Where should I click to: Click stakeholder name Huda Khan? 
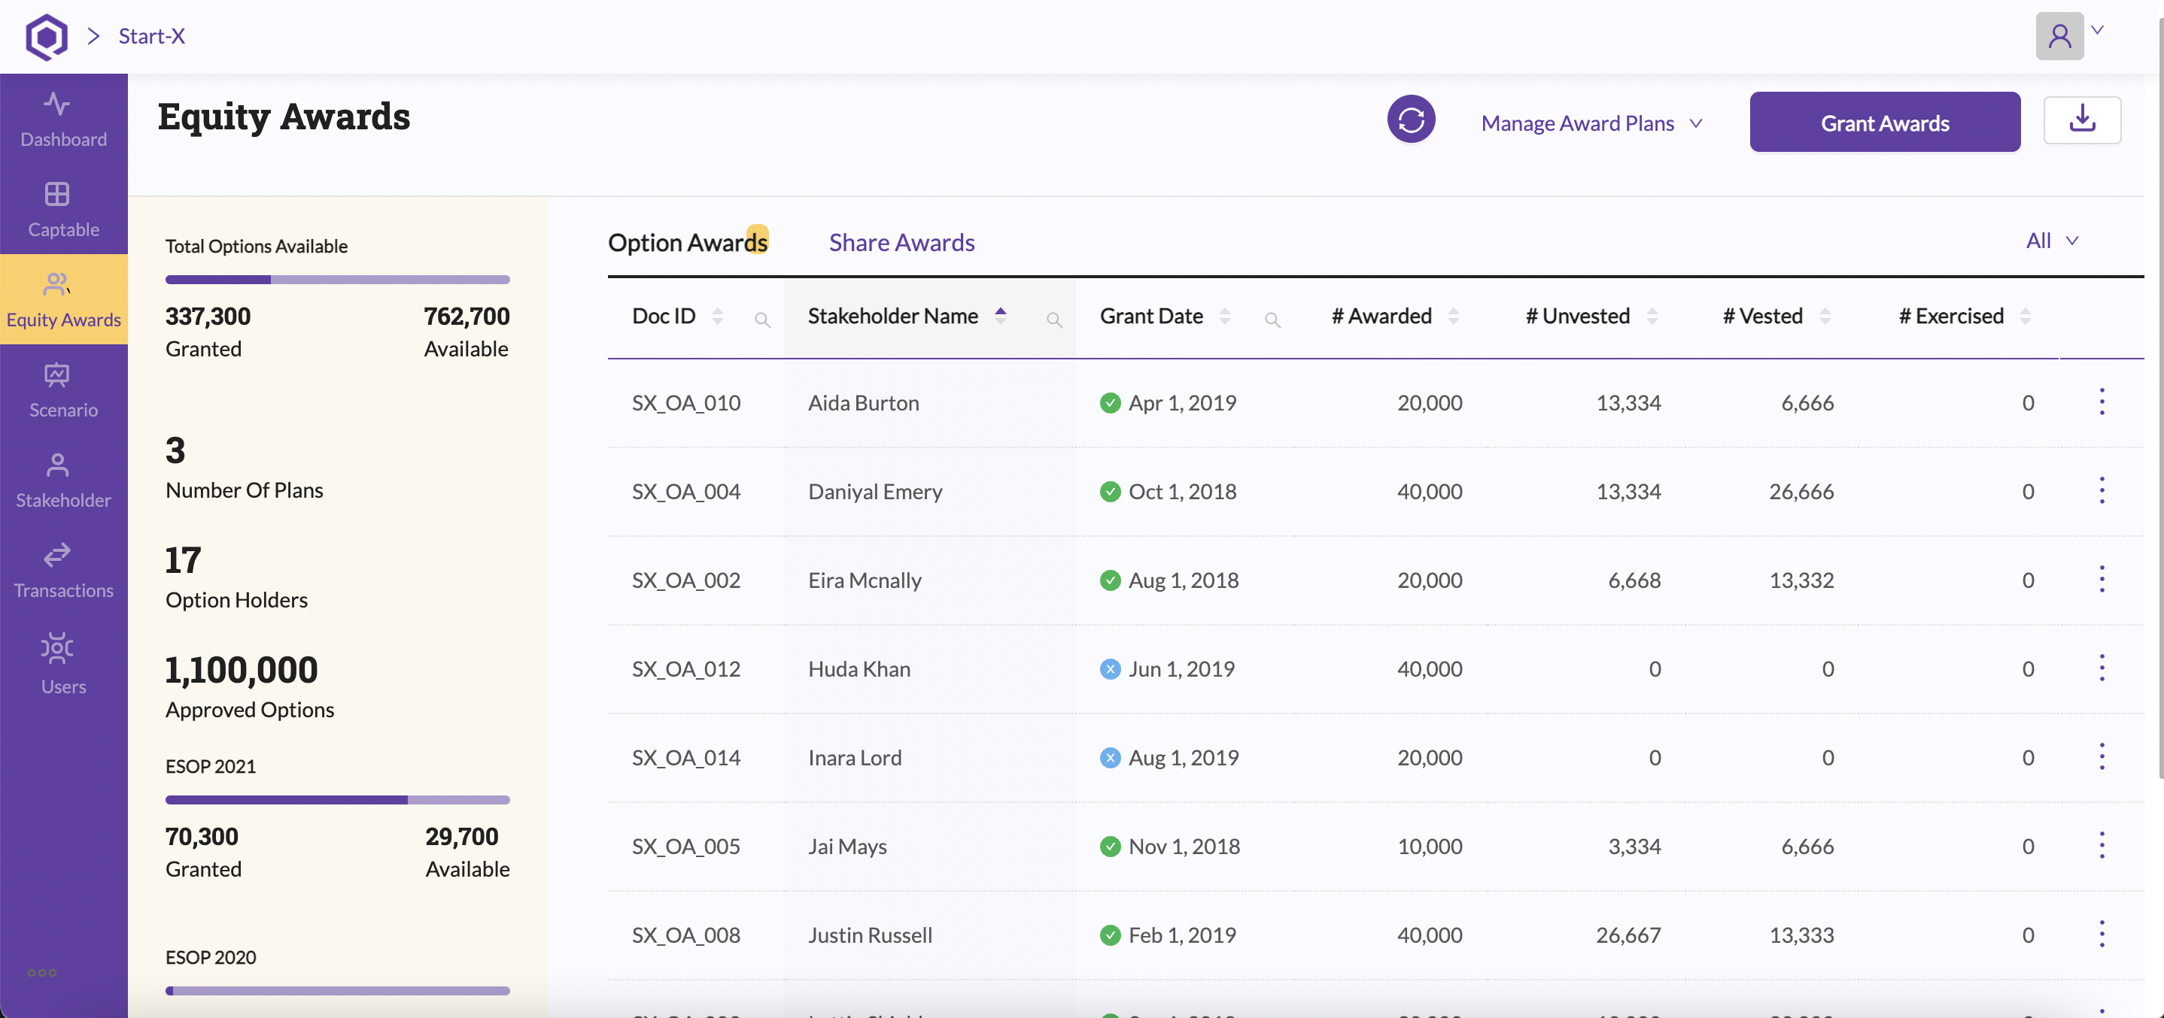pos(859,669)
